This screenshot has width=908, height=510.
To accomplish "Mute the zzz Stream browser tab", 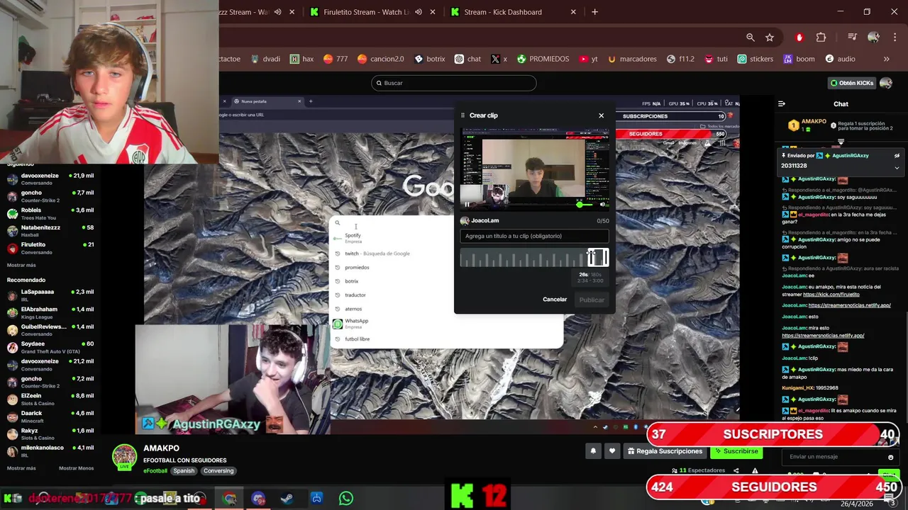I will pos(277,12).
